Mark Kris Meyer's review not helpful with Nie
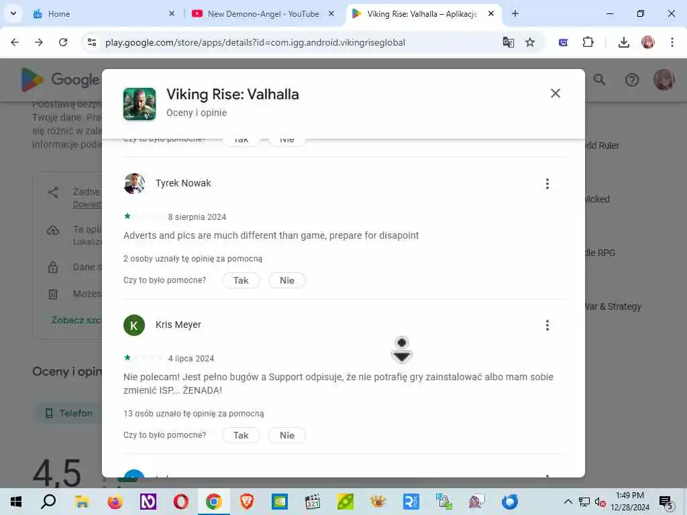The height and width of the screenshot is (515, 687). pyautogui.click(x=287, y=435)
